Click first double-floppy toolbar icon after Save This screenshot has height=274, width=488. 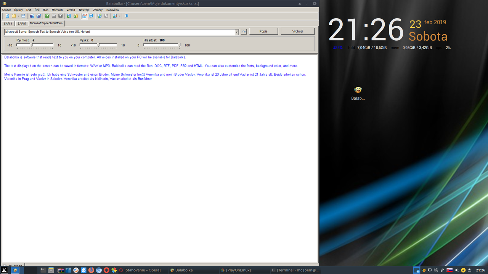coord(32,16)
